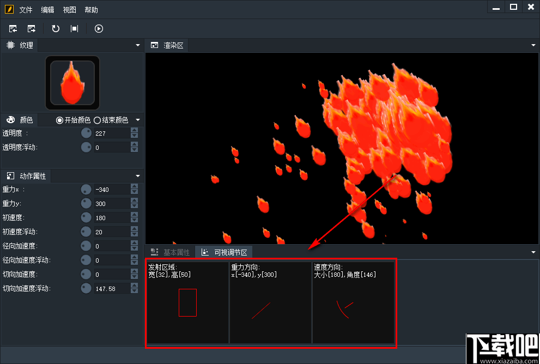This screenshot has height=364, width=540.
Task: Open the 可视调节区 panel dropdown arrow
Action: (x=533, y=252)
